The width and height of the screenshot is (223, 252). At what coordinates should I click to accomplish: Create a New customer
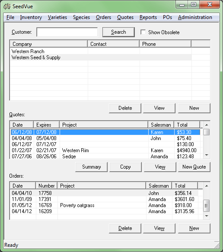pyautogui.click(x=194, y=108)
